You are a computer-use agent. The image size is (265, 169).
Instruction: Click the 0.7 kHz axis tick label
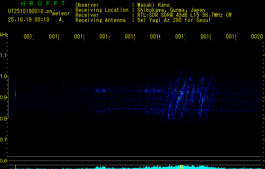3,139
